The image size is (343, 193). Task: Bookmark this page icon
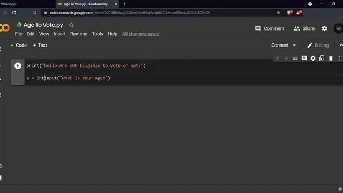pyautogui.click(x=35, y=13)
